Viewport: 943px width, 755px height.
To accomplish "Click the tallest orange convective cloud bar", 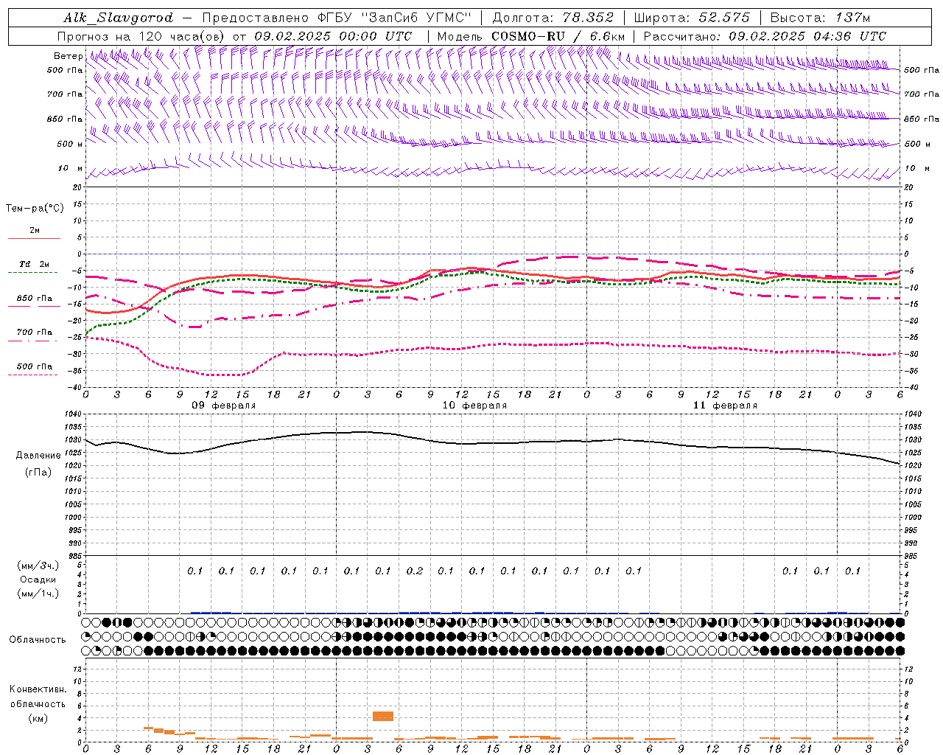I will point(383,716).
